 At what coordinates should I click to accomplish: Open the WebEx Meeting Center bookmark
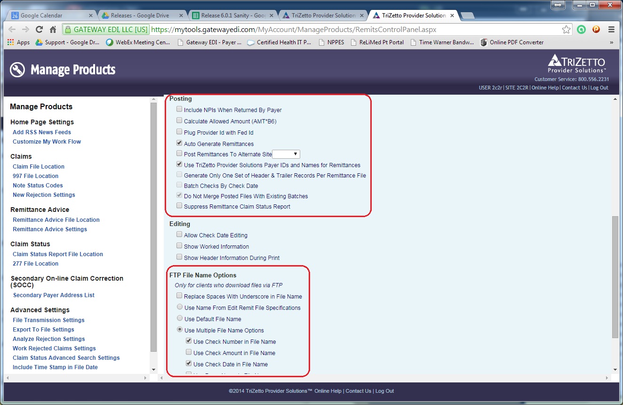coord(137,42)
